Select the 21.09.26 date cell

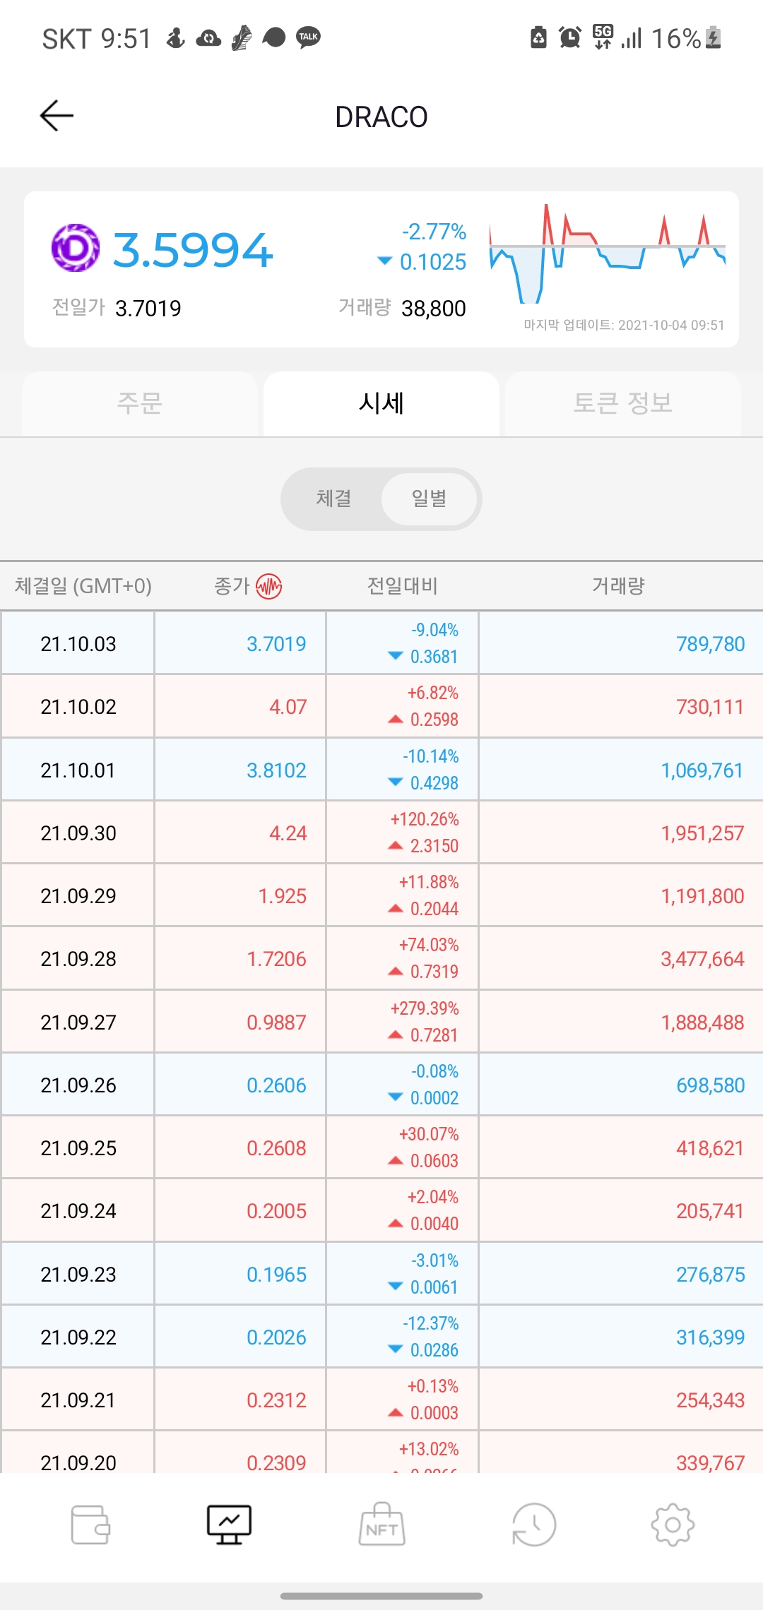78,1085
